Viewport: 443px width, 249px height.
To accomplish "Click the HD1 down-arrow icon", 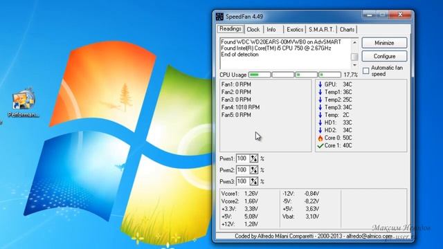I will point(320,122).
